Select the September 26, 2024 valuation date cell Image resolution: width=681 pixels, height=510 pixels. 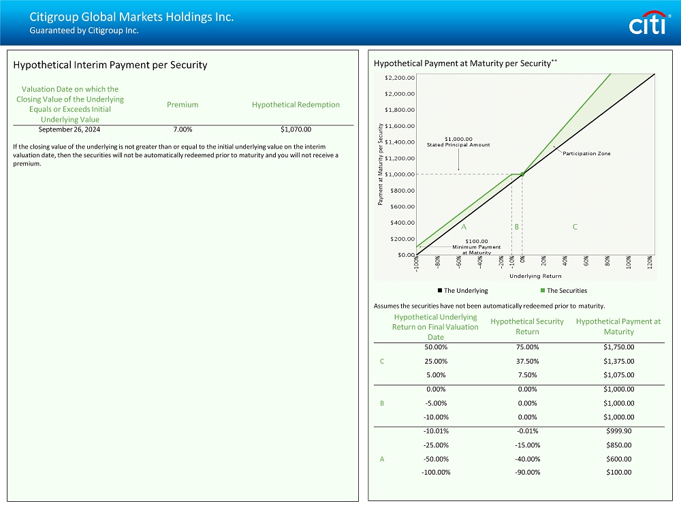coord(69,129)
